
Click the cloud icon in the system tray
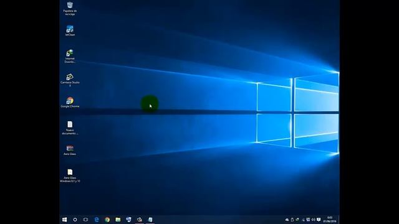287,220
